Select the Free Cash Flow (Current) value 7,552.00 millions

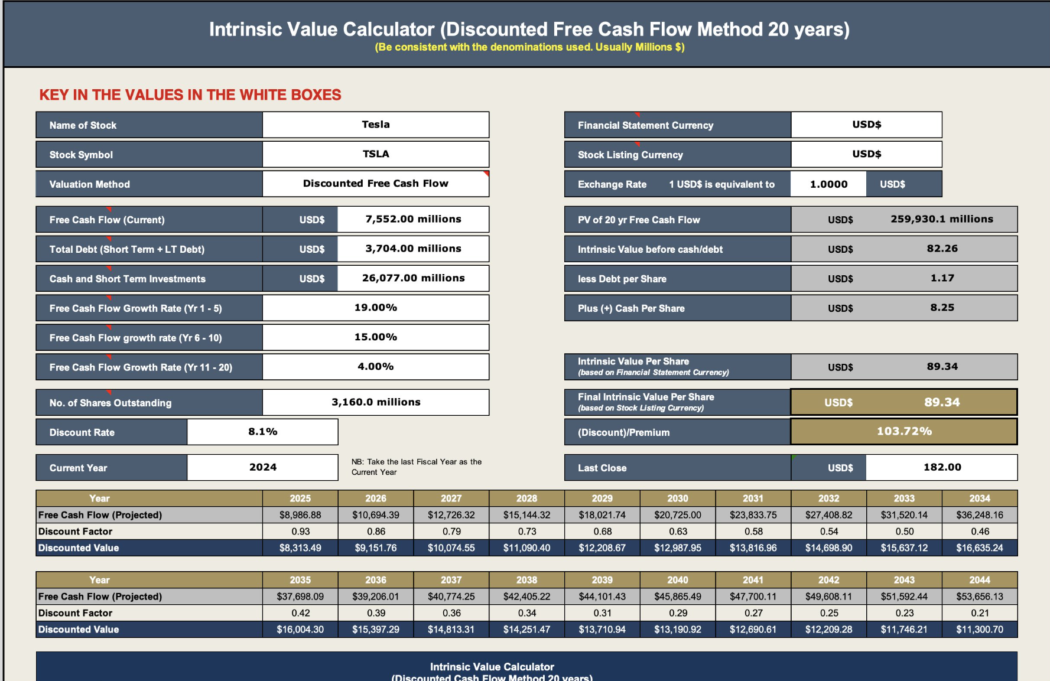tap(413, 219)
